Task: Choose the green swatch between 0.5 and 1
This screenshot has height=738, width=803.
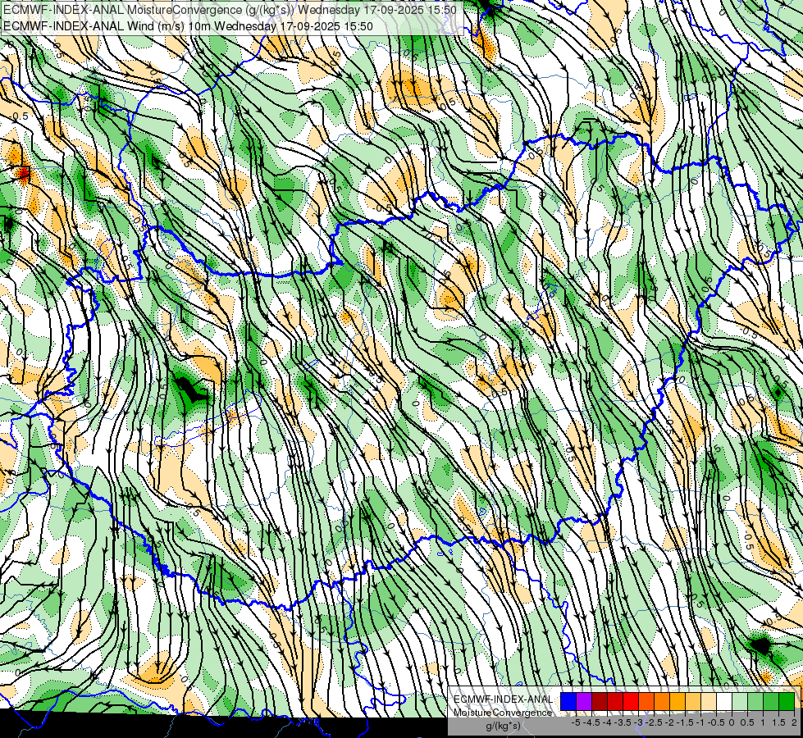Action: click(x=755, y=701)
